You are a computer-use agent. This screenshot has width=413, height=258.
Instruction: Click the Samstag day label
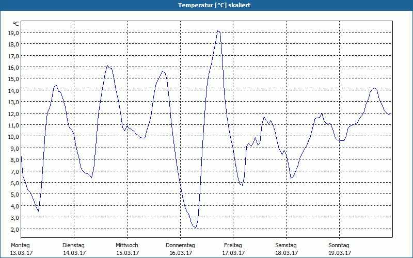(286, 246)
